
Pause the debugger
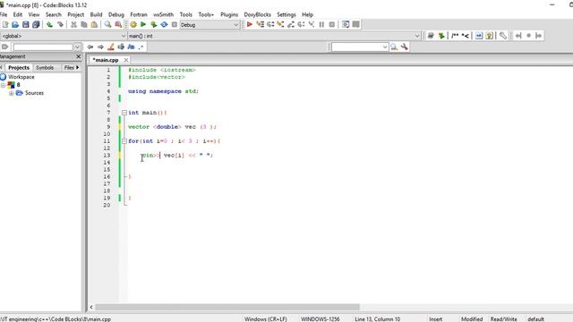point(321,24)
